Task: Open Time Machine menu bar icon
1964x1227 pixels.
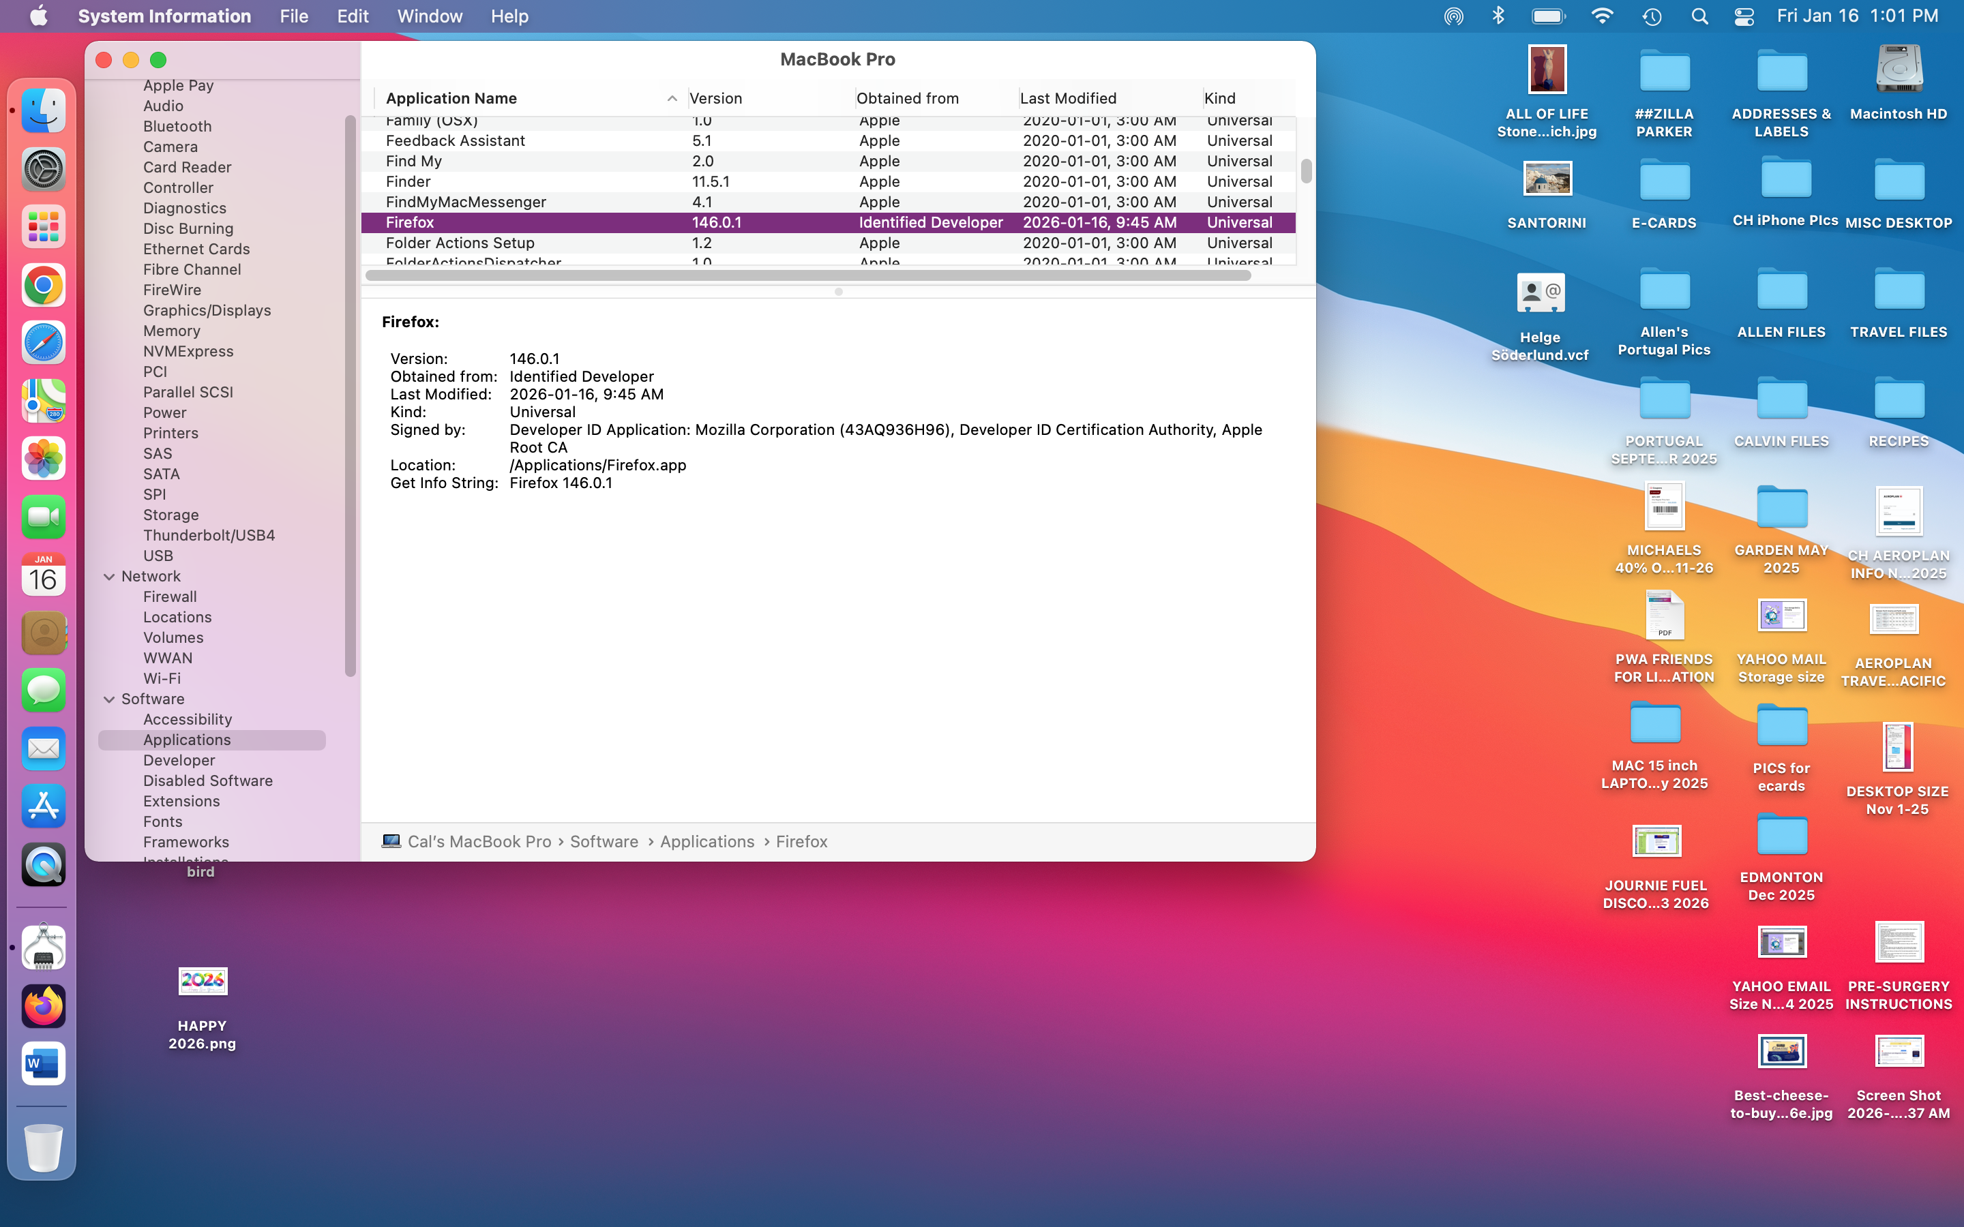Action: coord(1652,16)
